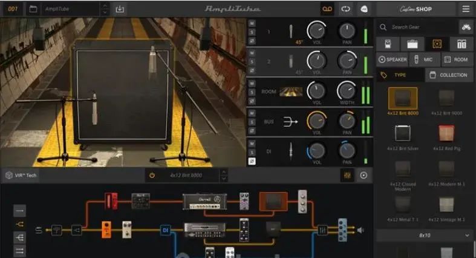
Task: Toggle phase invert on DI channel
Action: (252, 161)
